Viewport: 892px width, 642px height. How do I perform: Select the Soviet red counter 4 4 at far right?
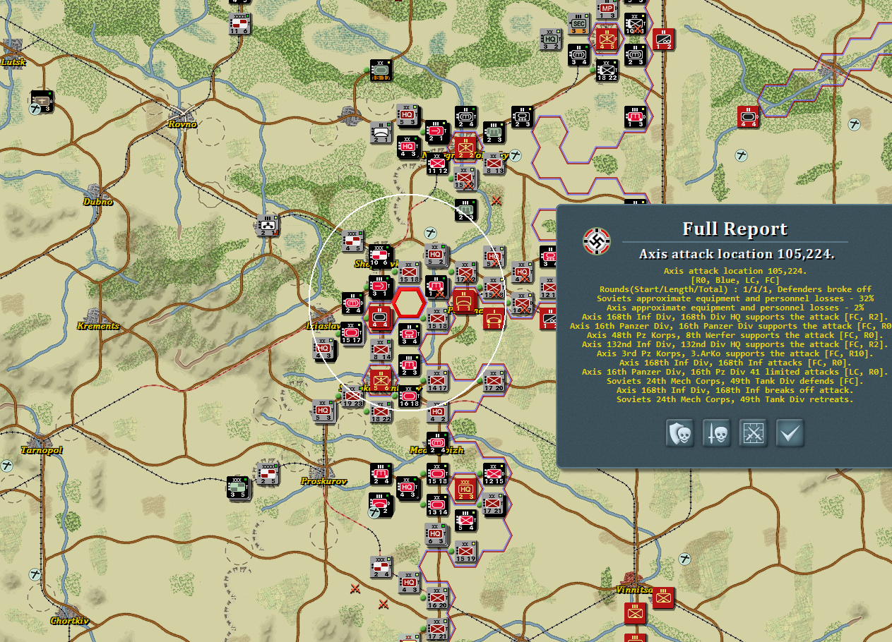[748, 116]
